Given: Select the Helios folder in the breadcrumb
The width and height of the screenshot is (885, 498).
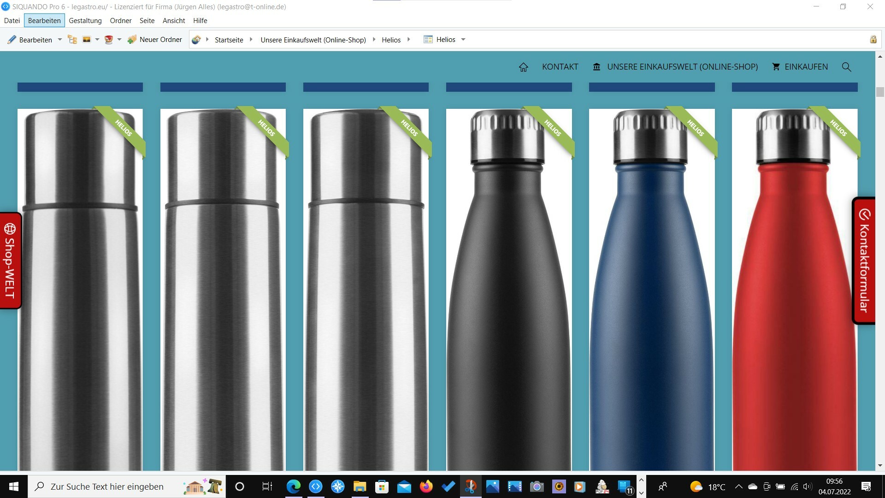Looking at the screenshot, I should coord(391,40).
